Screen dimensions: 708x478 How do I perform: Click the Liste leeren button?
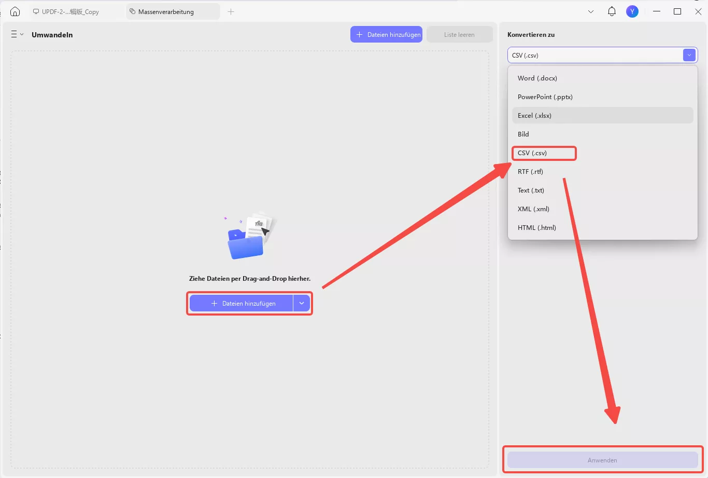pyautogui.click(x=459, y=34)
